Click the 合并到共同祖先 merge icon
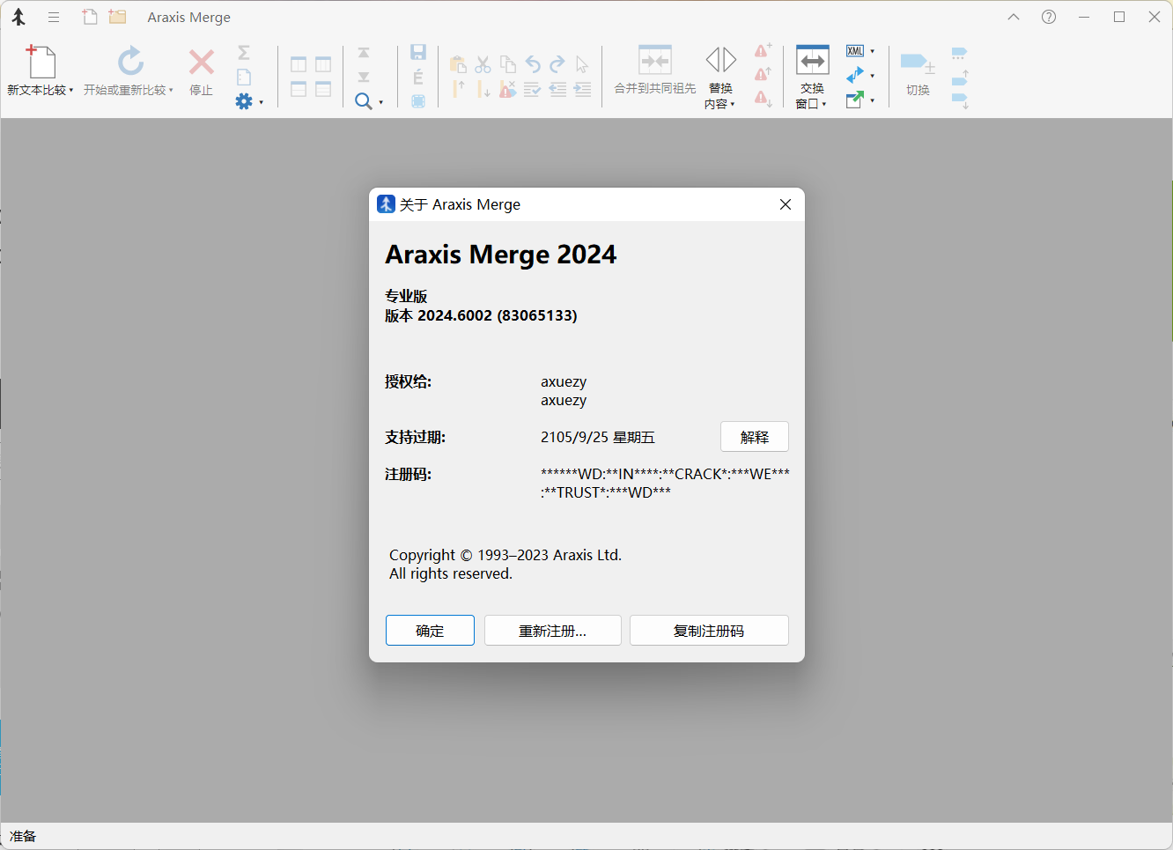The image size is (1173, 850). tap(655, 61)
